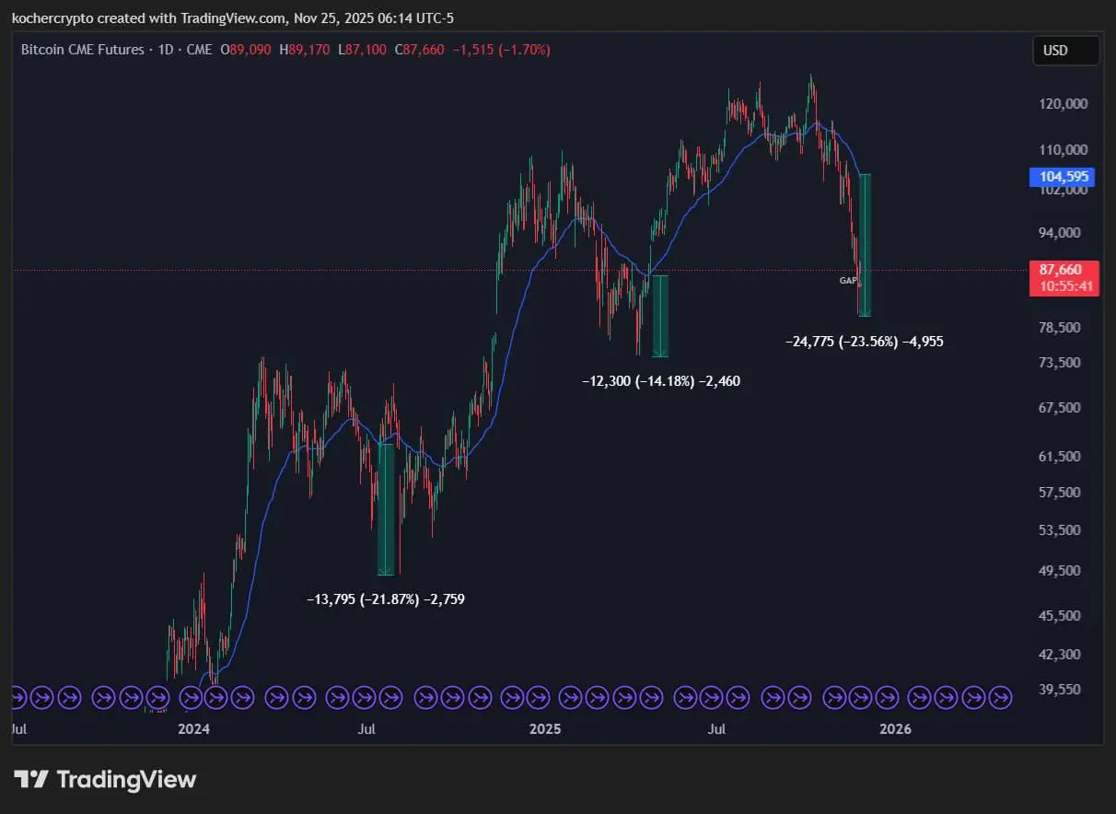Click the 73,500 price axis label
Image resolution: width=1116 pixels, height=814 pixels.
point(1062,363)
